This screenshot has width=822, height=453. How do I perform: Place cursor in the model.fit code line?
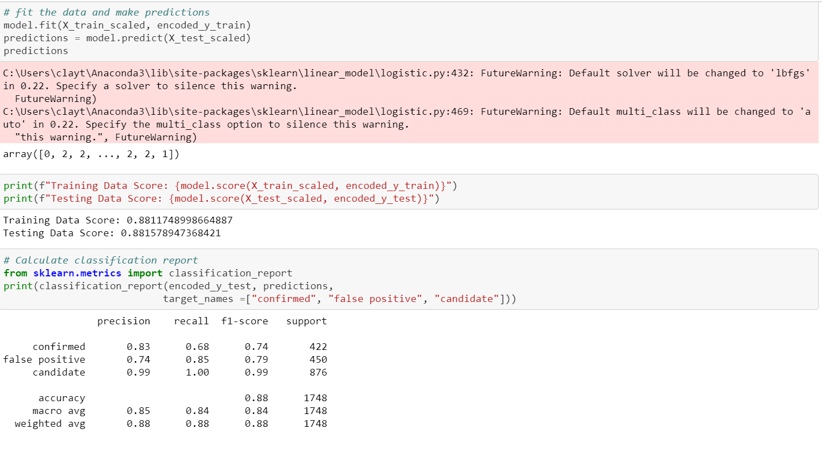pyautogui.click(x=127, y=25)
